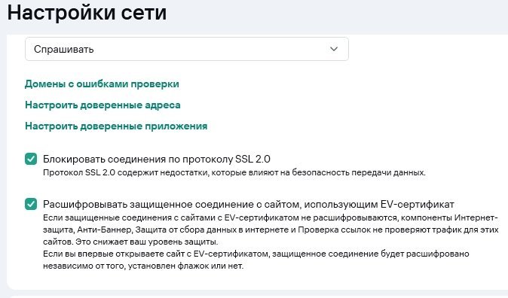The height and width of the screenshot is (298, 508).
Task: Click the chevron arrow in the Спрашивать dropdown
Action: [334, 49]
